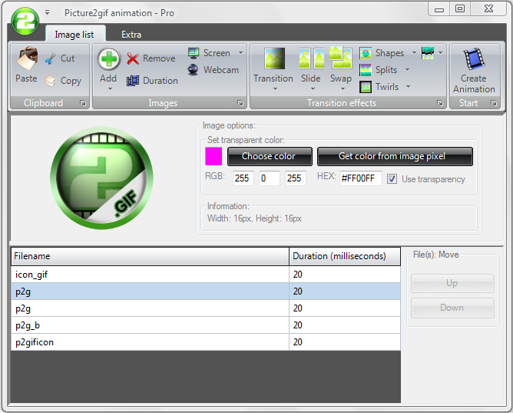Select the p2g_b row

(x=206, y=325)
